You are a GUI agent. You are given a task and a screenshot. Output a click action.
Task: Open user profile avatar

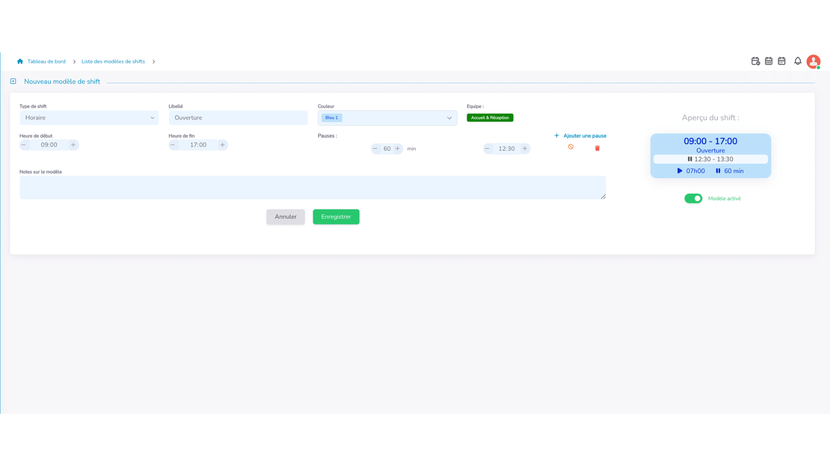tap(813, 62)
